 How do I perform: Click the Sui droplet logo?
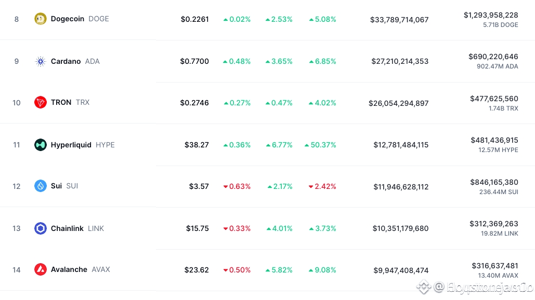[x=41, y=186]
